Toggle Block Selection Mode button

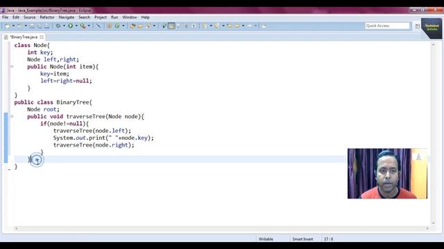click(x=186, y=26)
